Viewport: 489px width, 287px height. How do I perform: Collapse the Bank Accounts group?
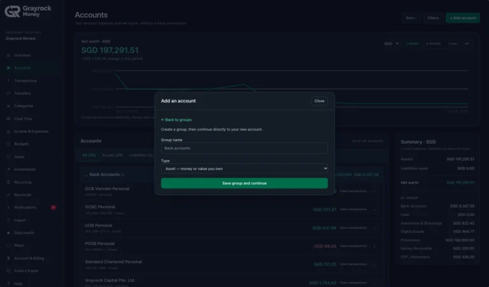point(86,175)
